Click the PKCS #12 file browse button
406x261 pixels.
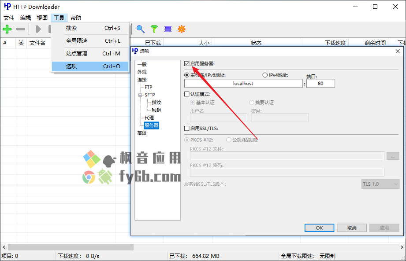pyautogui.click(x=393, y=156)
